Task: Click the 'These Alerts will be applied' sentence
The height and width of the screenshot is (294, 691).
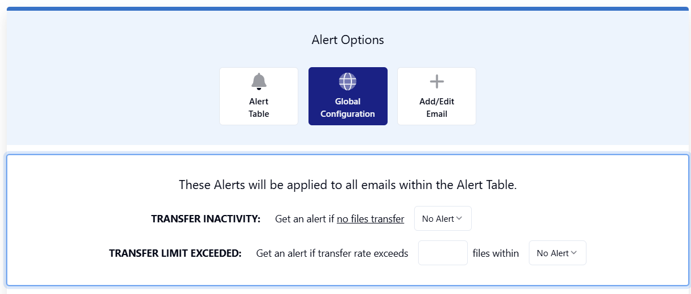Action: (347, 185)
